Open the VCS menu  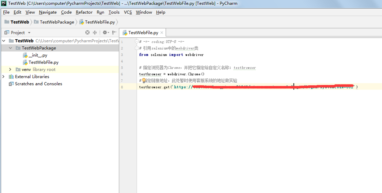click(x=128, y=12)
